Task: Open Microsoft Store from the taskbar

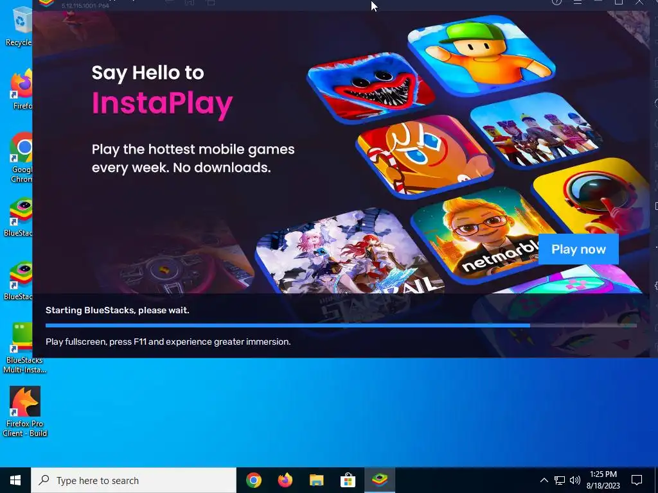Action: click(348, 480)
